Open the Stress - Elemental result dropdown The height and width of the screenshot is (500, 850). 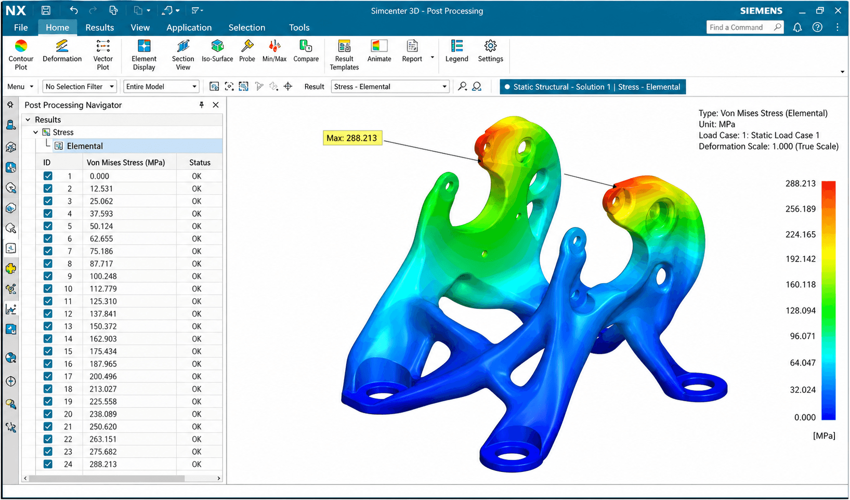pos(390,87)
